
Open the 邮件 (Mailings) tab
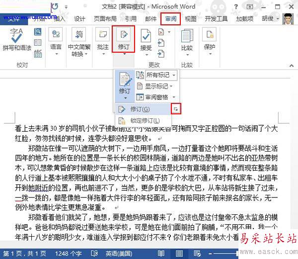[x=151, y=19]
